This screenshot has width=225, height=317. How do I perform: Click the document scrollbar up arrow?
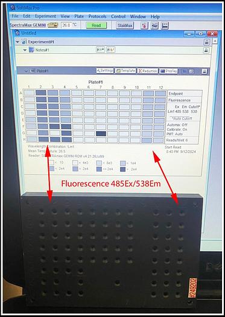coord(215,41)
